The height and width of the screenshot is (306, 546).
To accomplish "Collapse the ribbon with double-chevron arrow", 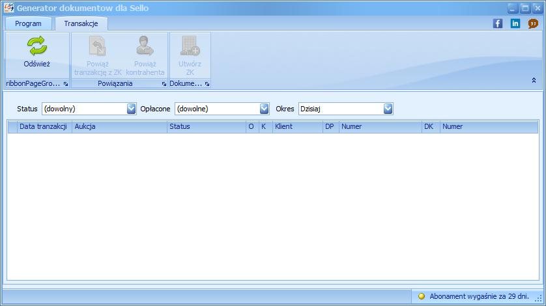I will click(534, 80).
